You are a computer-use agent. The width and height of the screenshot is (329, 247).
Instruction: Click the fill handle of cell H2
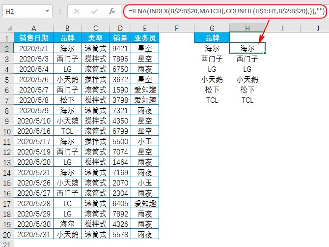[x=265, y=53]
